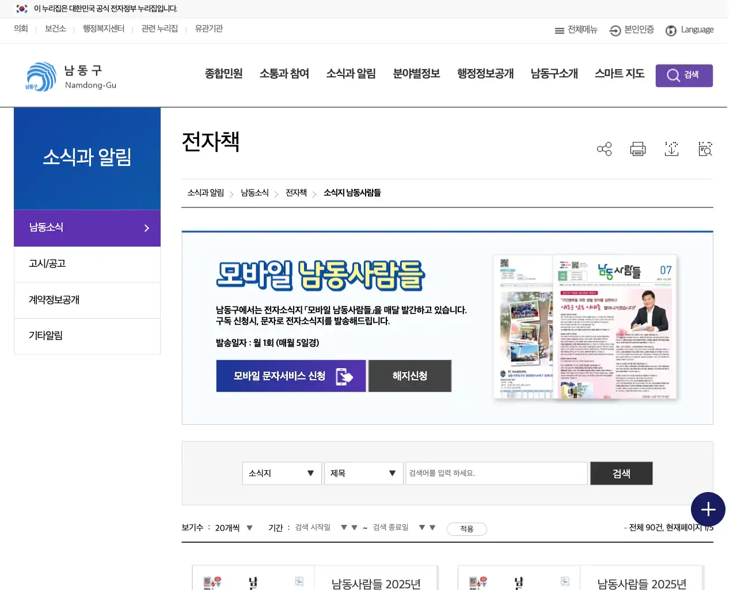Click the 해지신청 unsubscribe button
Image resolution: width=737 pixels, height=590 pixels.
409,376
